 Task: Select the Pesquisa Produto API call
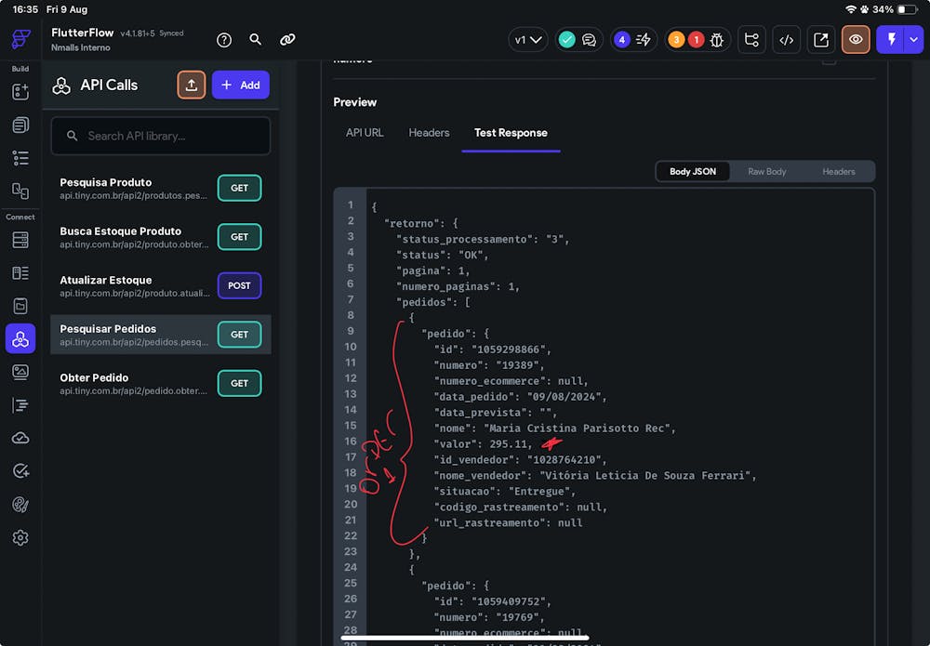161,188
